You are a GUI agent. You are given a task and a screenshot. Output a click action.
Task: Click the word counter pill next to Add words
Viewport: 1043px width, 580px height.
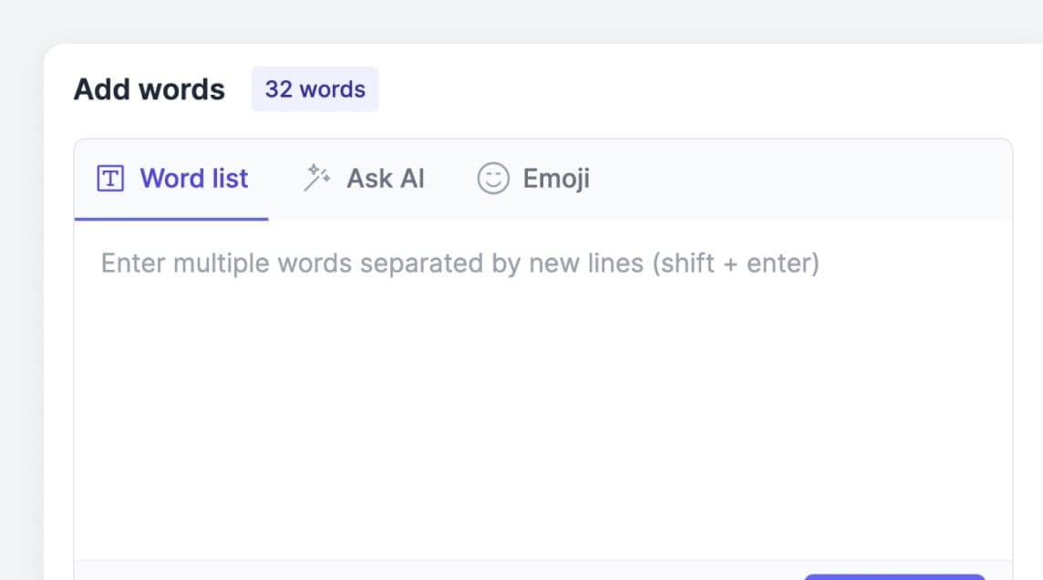pos(315,88)
